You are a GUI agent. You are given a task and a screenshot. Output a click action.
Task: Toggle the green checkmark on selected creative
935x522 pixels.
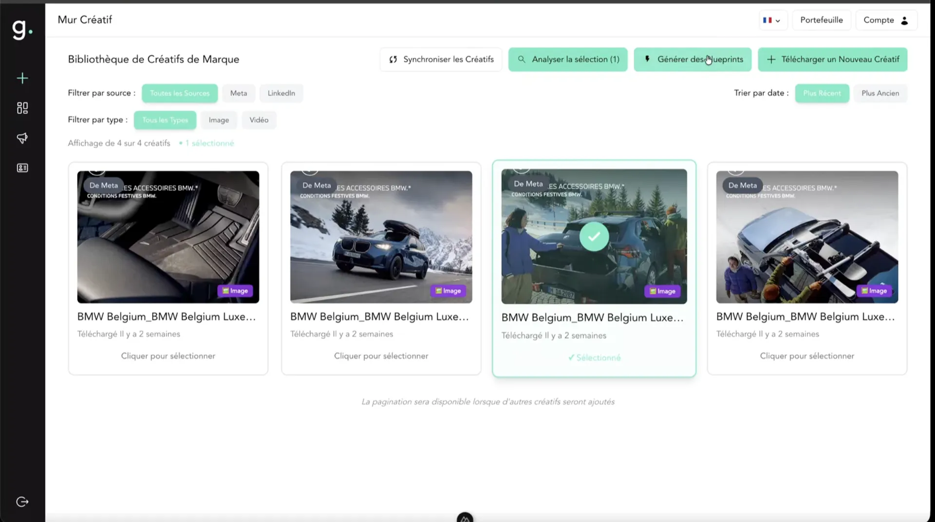[594, 237]
